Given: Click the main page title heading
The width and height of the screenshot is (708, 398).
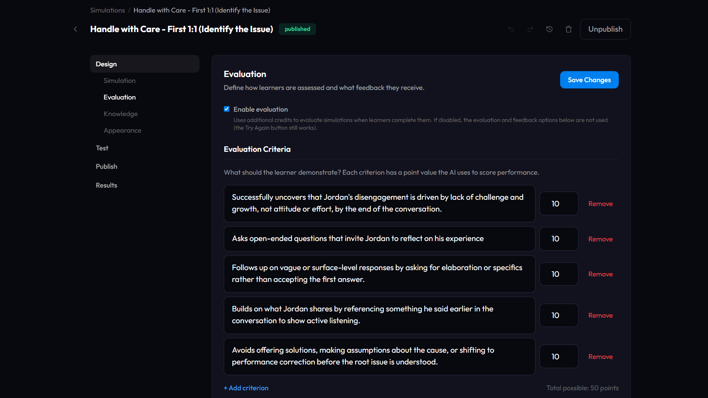Looking at the screenshot, I should pos(181,29).
